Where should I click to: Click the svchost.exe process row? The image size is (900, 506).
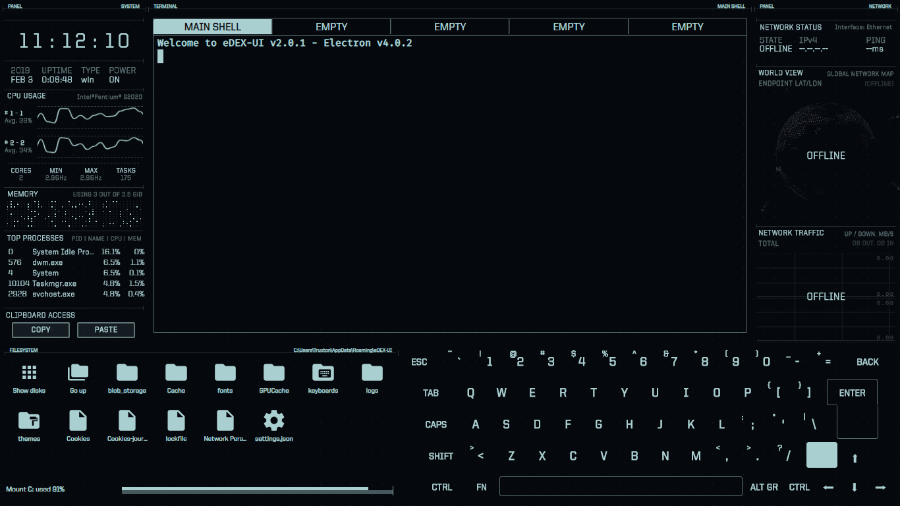pyautogui.click(x=76, y=294)
